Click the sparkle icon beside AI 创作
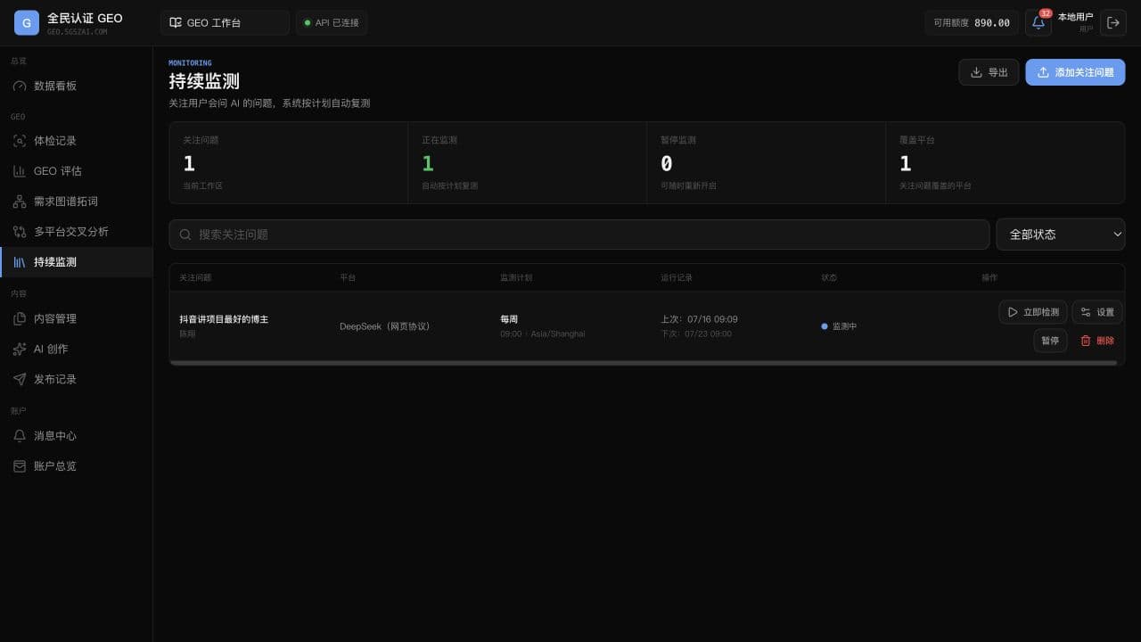Viewport: 1141px width, 642px height. point(20,349)
